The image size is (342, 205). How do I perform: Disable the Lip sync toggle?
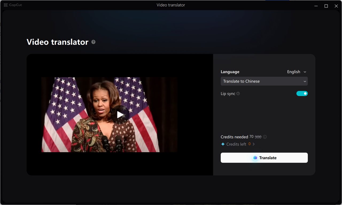302,93
